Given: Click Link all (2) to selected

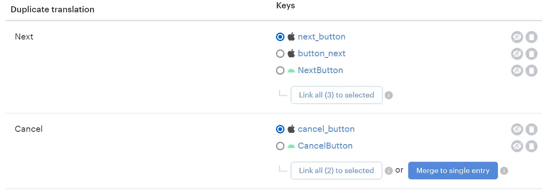Looking at the screenshot, I should pyautogui.click(x=337, y=171).
